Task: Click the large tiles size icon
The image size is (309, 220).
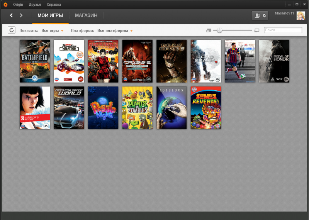Action: pos(257,30)
